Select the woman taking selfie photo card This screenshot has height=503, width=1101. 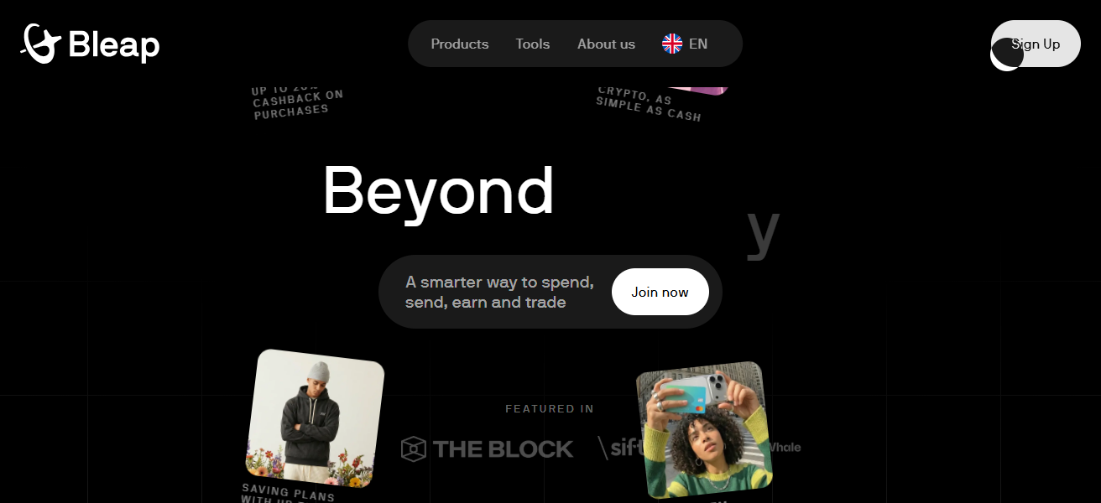(704, 430)
